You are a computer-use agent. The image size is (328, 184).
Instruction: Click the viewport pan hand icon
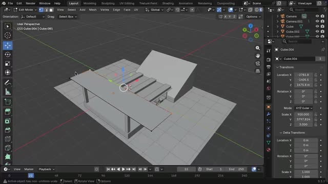pos(258,56)
